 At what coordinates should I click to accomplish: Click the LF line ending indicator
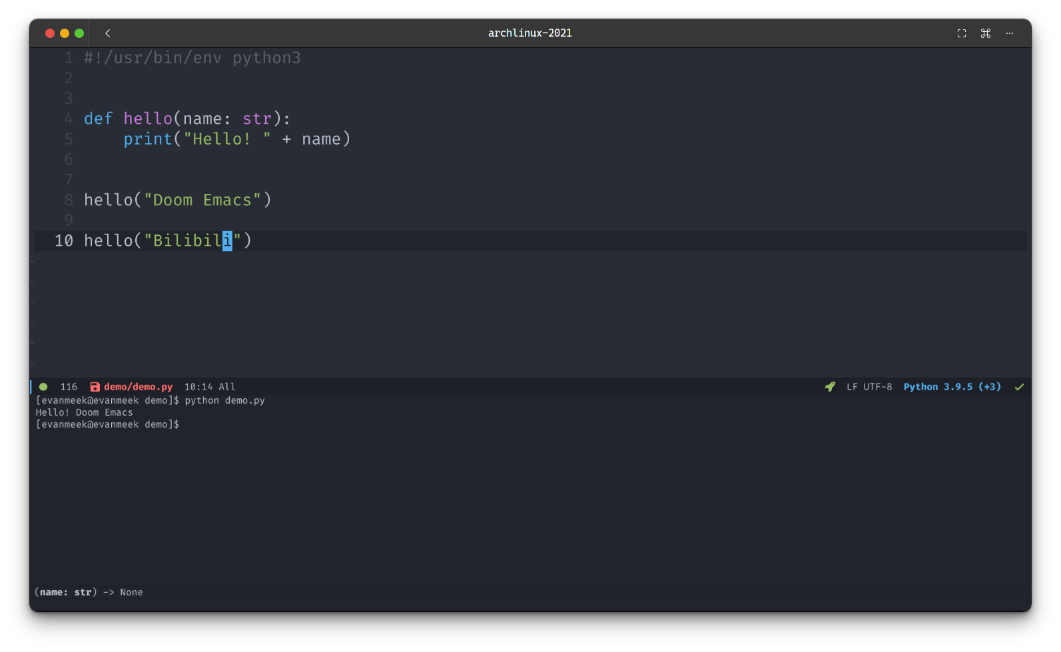[852, 387]
